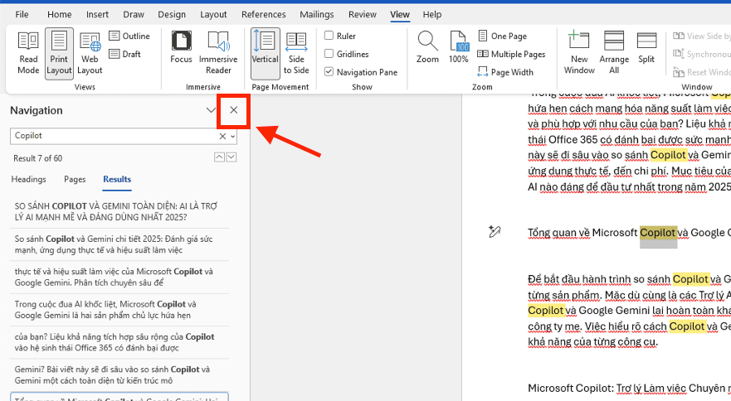Open result 'So sánh Copilot và Gemini chi tiết 2025'
Image resolution: width=731 pixels, height=401 pixels.
(119, 244)
